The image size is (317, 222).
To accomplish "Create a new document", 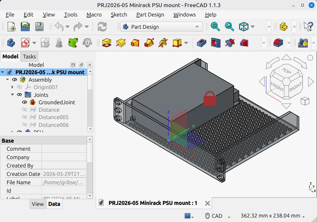I will (12, 27).
